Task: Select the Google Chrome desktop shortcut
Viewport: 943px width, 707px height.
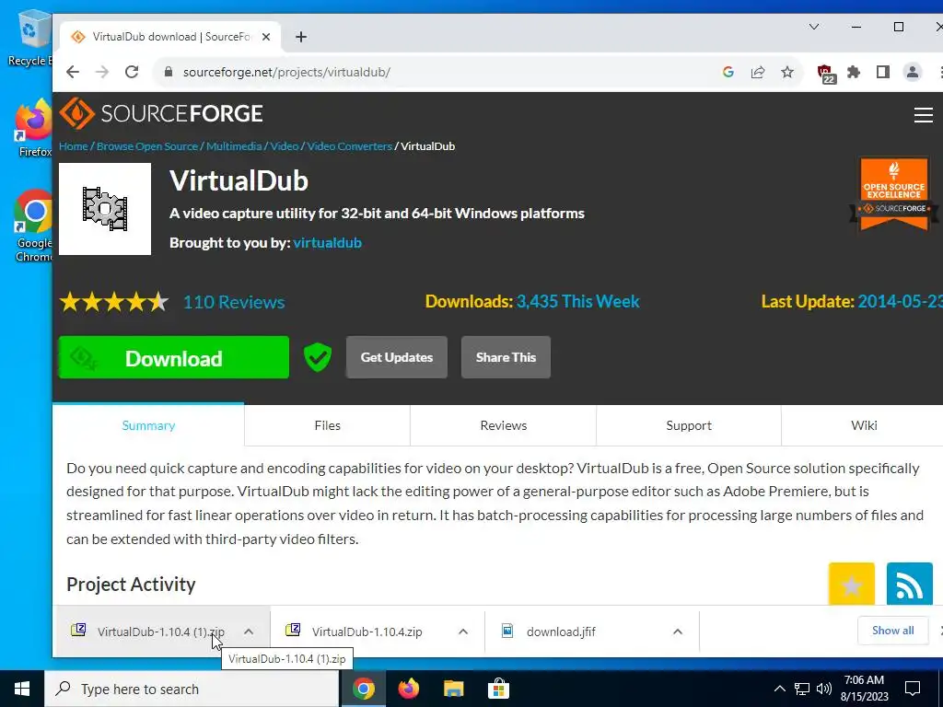Action: pos(33,226)
